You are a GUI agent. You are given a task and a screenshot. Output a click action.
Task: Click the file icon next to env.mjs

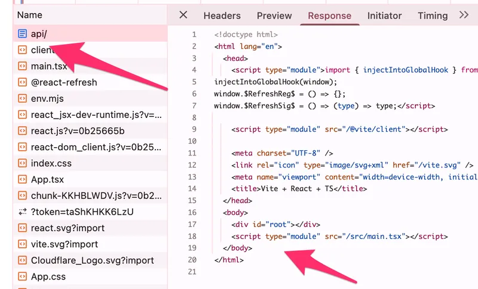click(22, 98)
